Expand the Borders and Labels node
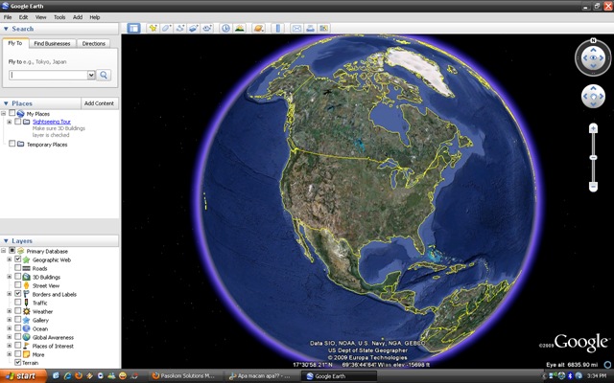Screen dimensions: 614x383 10,294
